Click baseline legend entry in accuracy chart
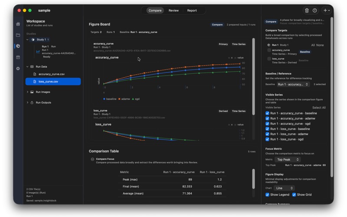 pos(110,99)
